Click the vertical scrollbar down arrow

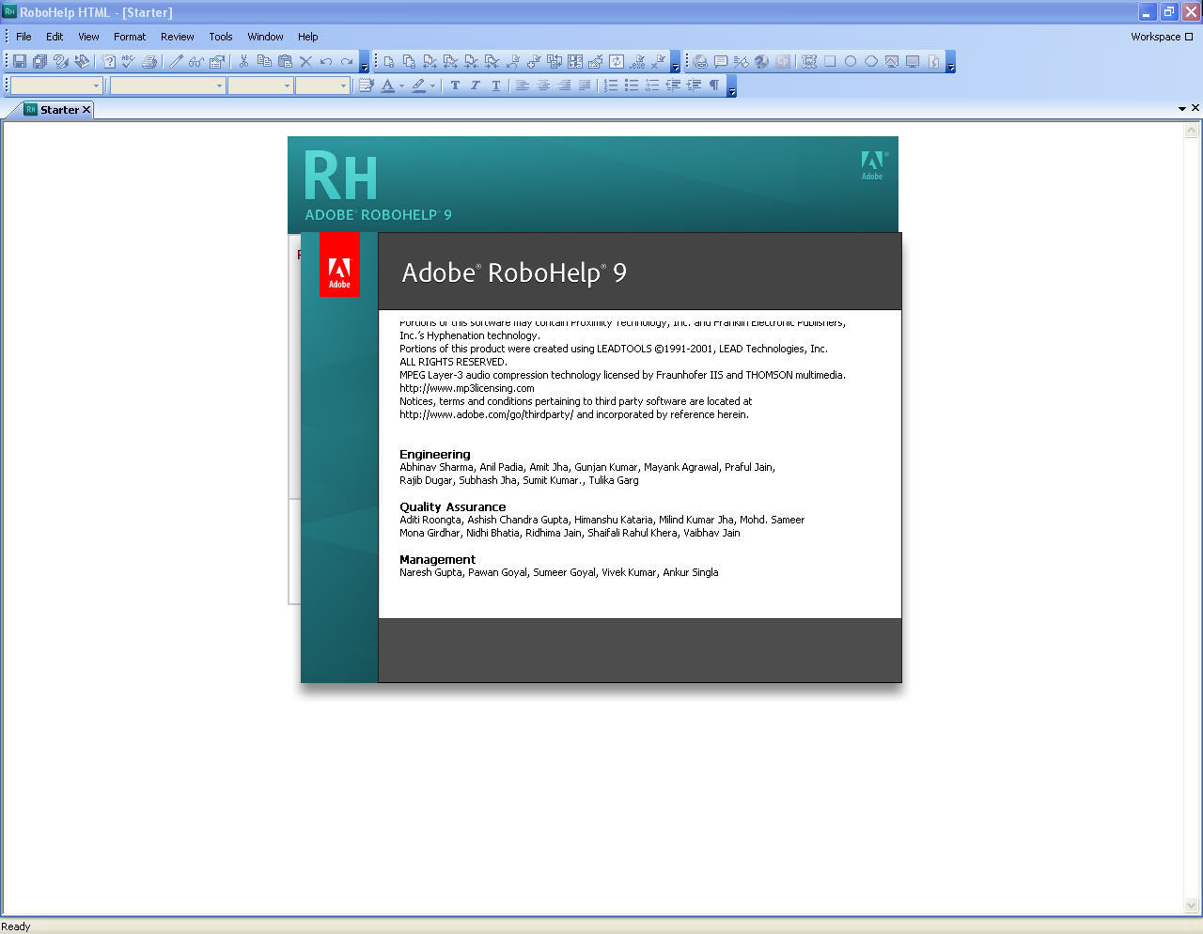(x=1192, y=906)
